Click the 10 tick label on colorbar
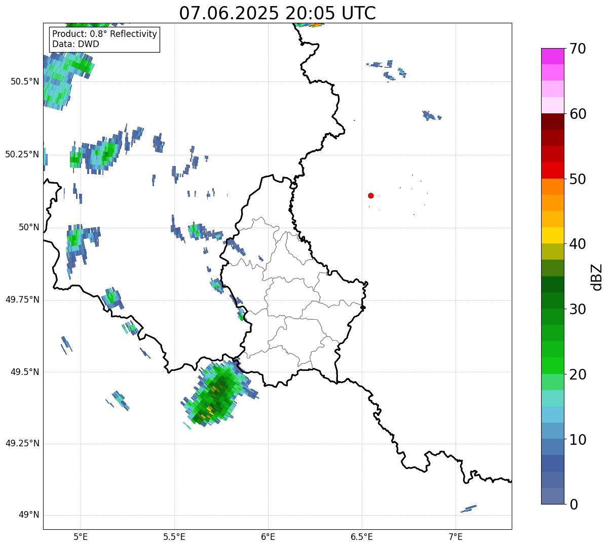Image resolution: width=609 pixels, height=547 pixels. 578,439
